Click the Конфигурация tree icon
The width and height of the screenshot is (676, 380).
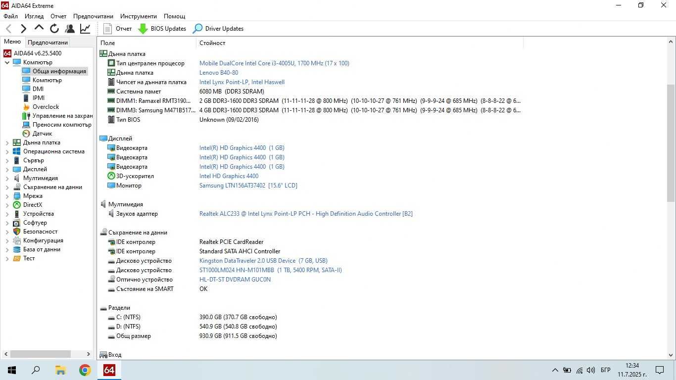17,240
